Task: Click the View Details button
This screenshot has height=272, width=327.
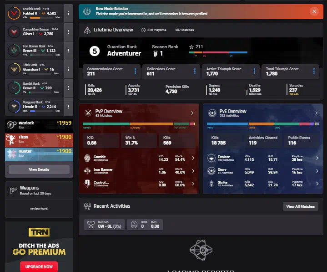Action: coord(39,169)
